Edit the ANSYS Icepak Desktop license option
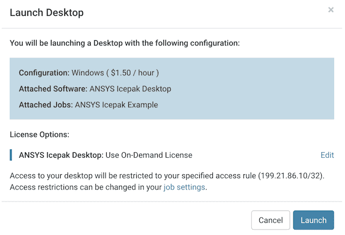This screenshot has height=235, width=345. [327, 155]
